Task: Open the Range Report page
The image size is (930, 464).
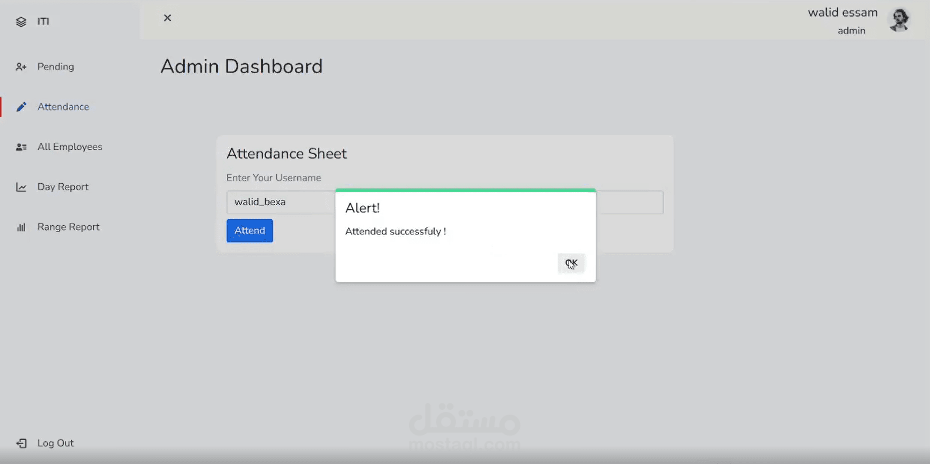Action: 68,227
